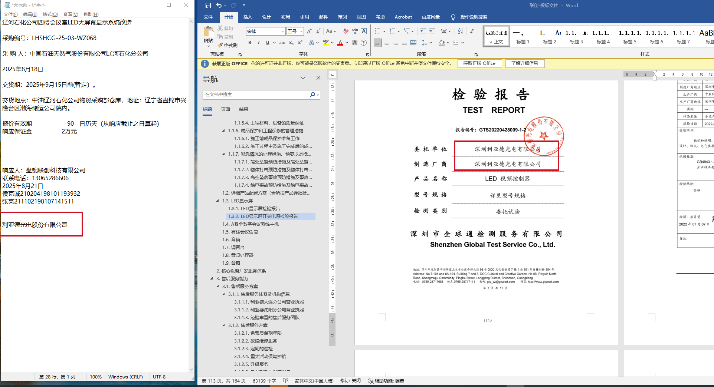
Task: Apply the 标题 3 style
Action: [x=576, y=37]
